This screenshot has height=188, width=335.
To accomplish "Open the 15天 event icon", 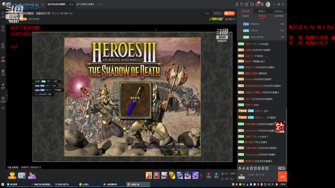I will 22,175.
